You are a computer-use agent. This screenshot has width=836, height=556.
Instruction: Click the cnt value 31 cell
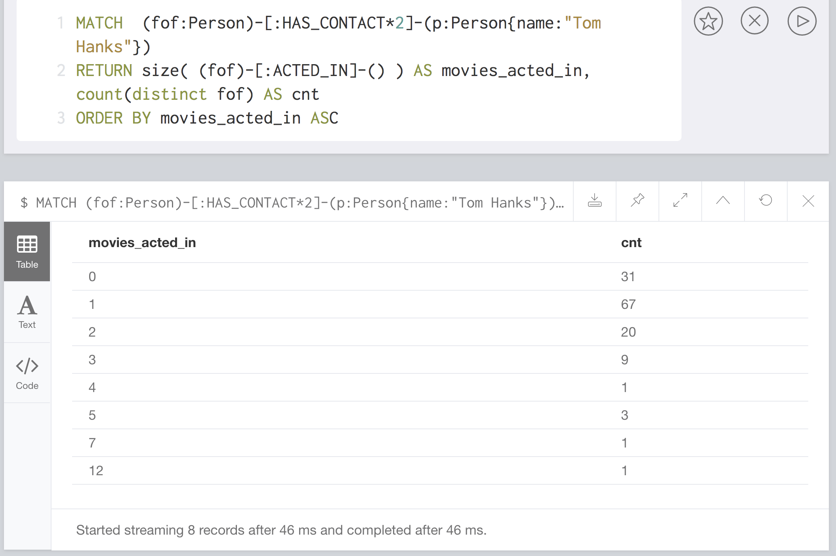coord(628,276)
